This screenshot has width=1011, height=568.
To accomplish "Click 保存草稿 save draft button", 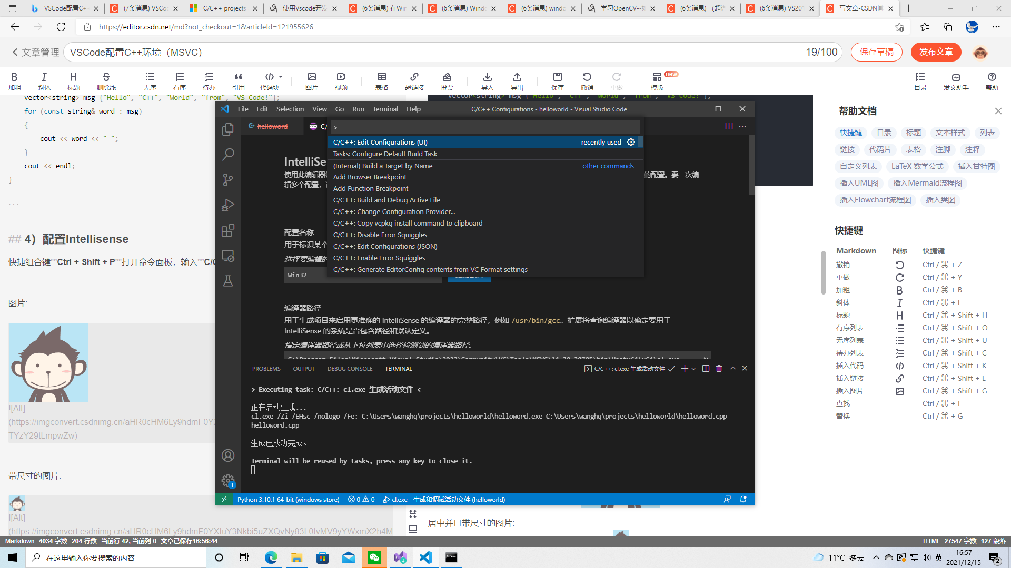I will click(x=876, y=52).
